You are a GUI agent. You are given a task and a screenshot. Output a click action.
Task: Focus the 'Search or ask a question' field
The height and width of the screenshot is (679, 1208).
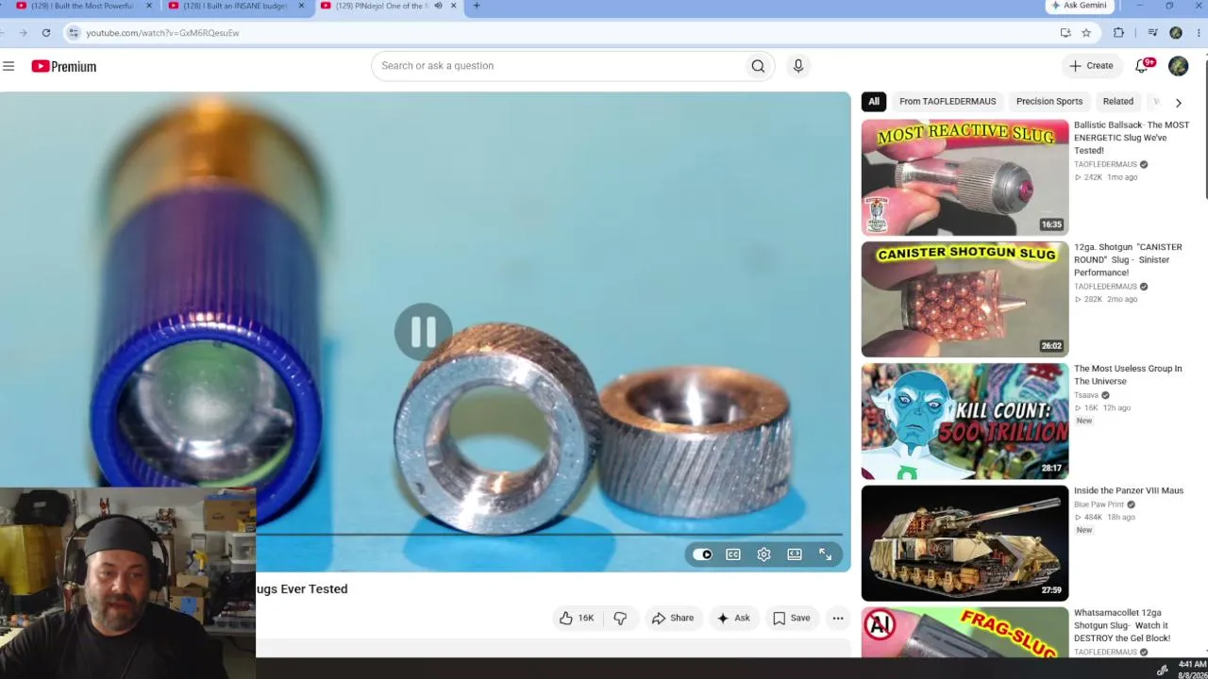pyautogui.click(x=562, y=66)
